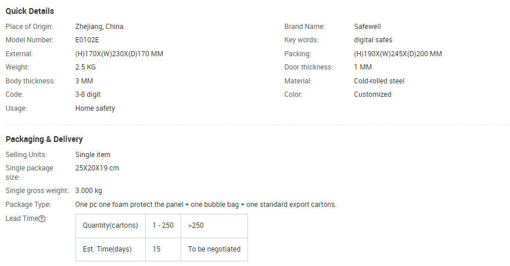This screenshot has height=266, width=510.
Task: Click the To be negotiated cell
Action: click(x=214, y=249)
